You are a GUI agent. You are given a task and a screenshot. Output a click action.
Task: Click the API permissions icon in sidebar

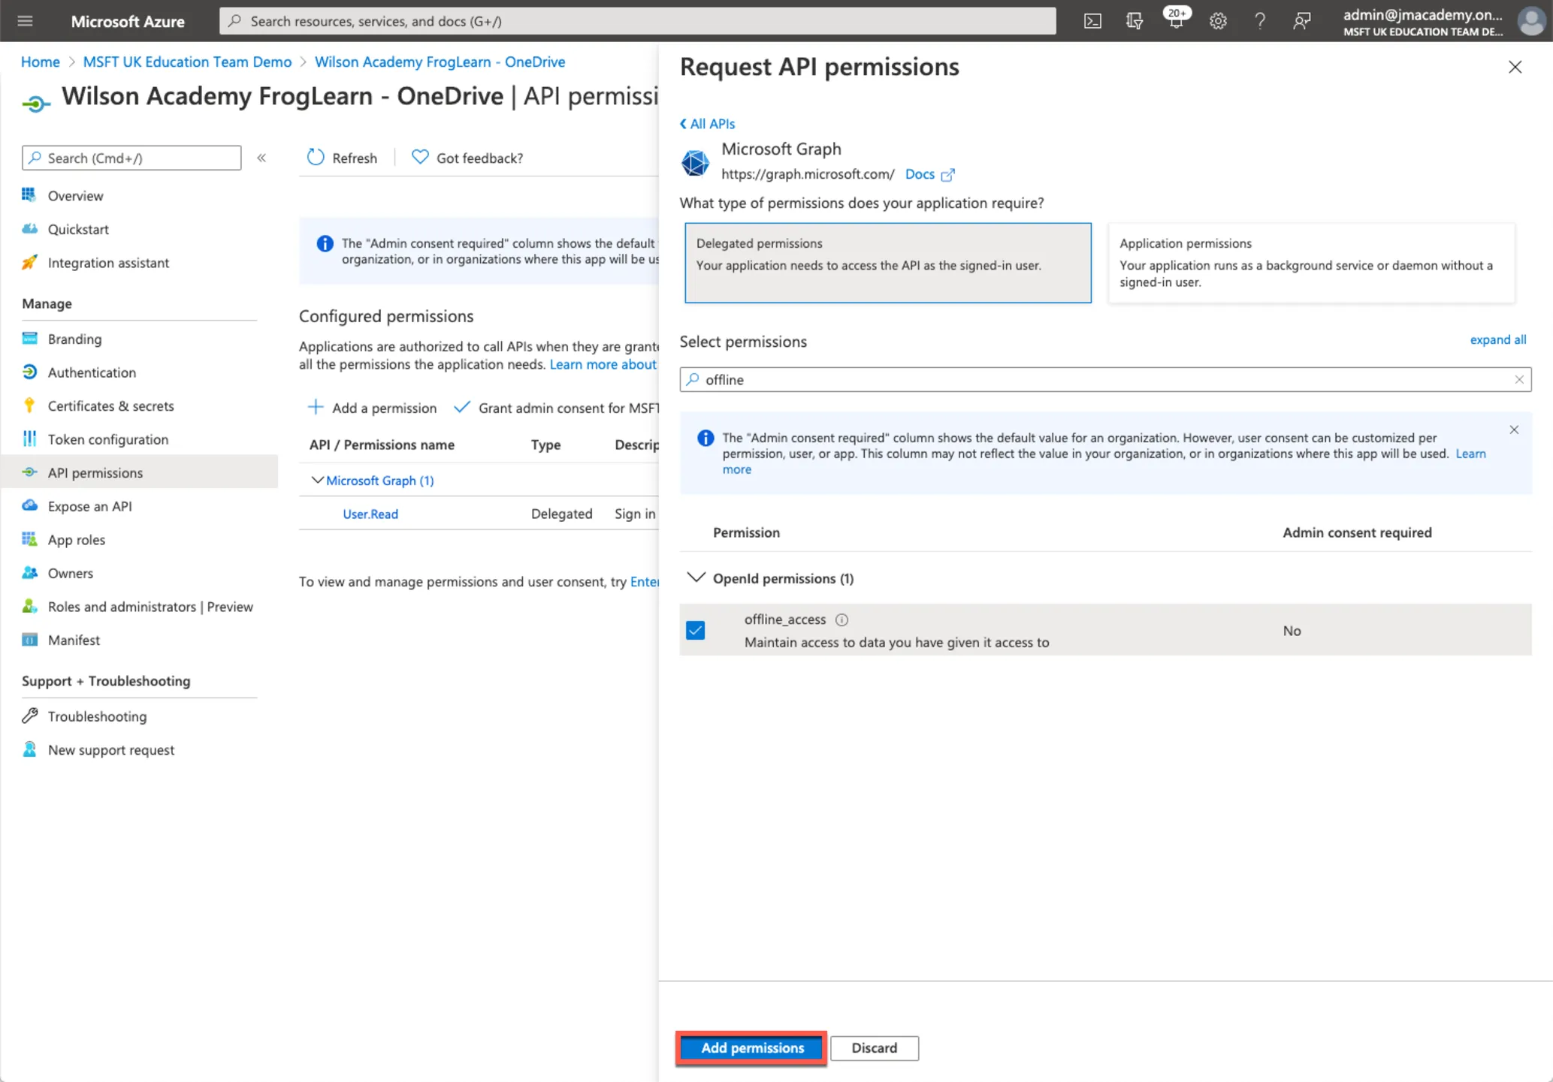tap(29, 472)
